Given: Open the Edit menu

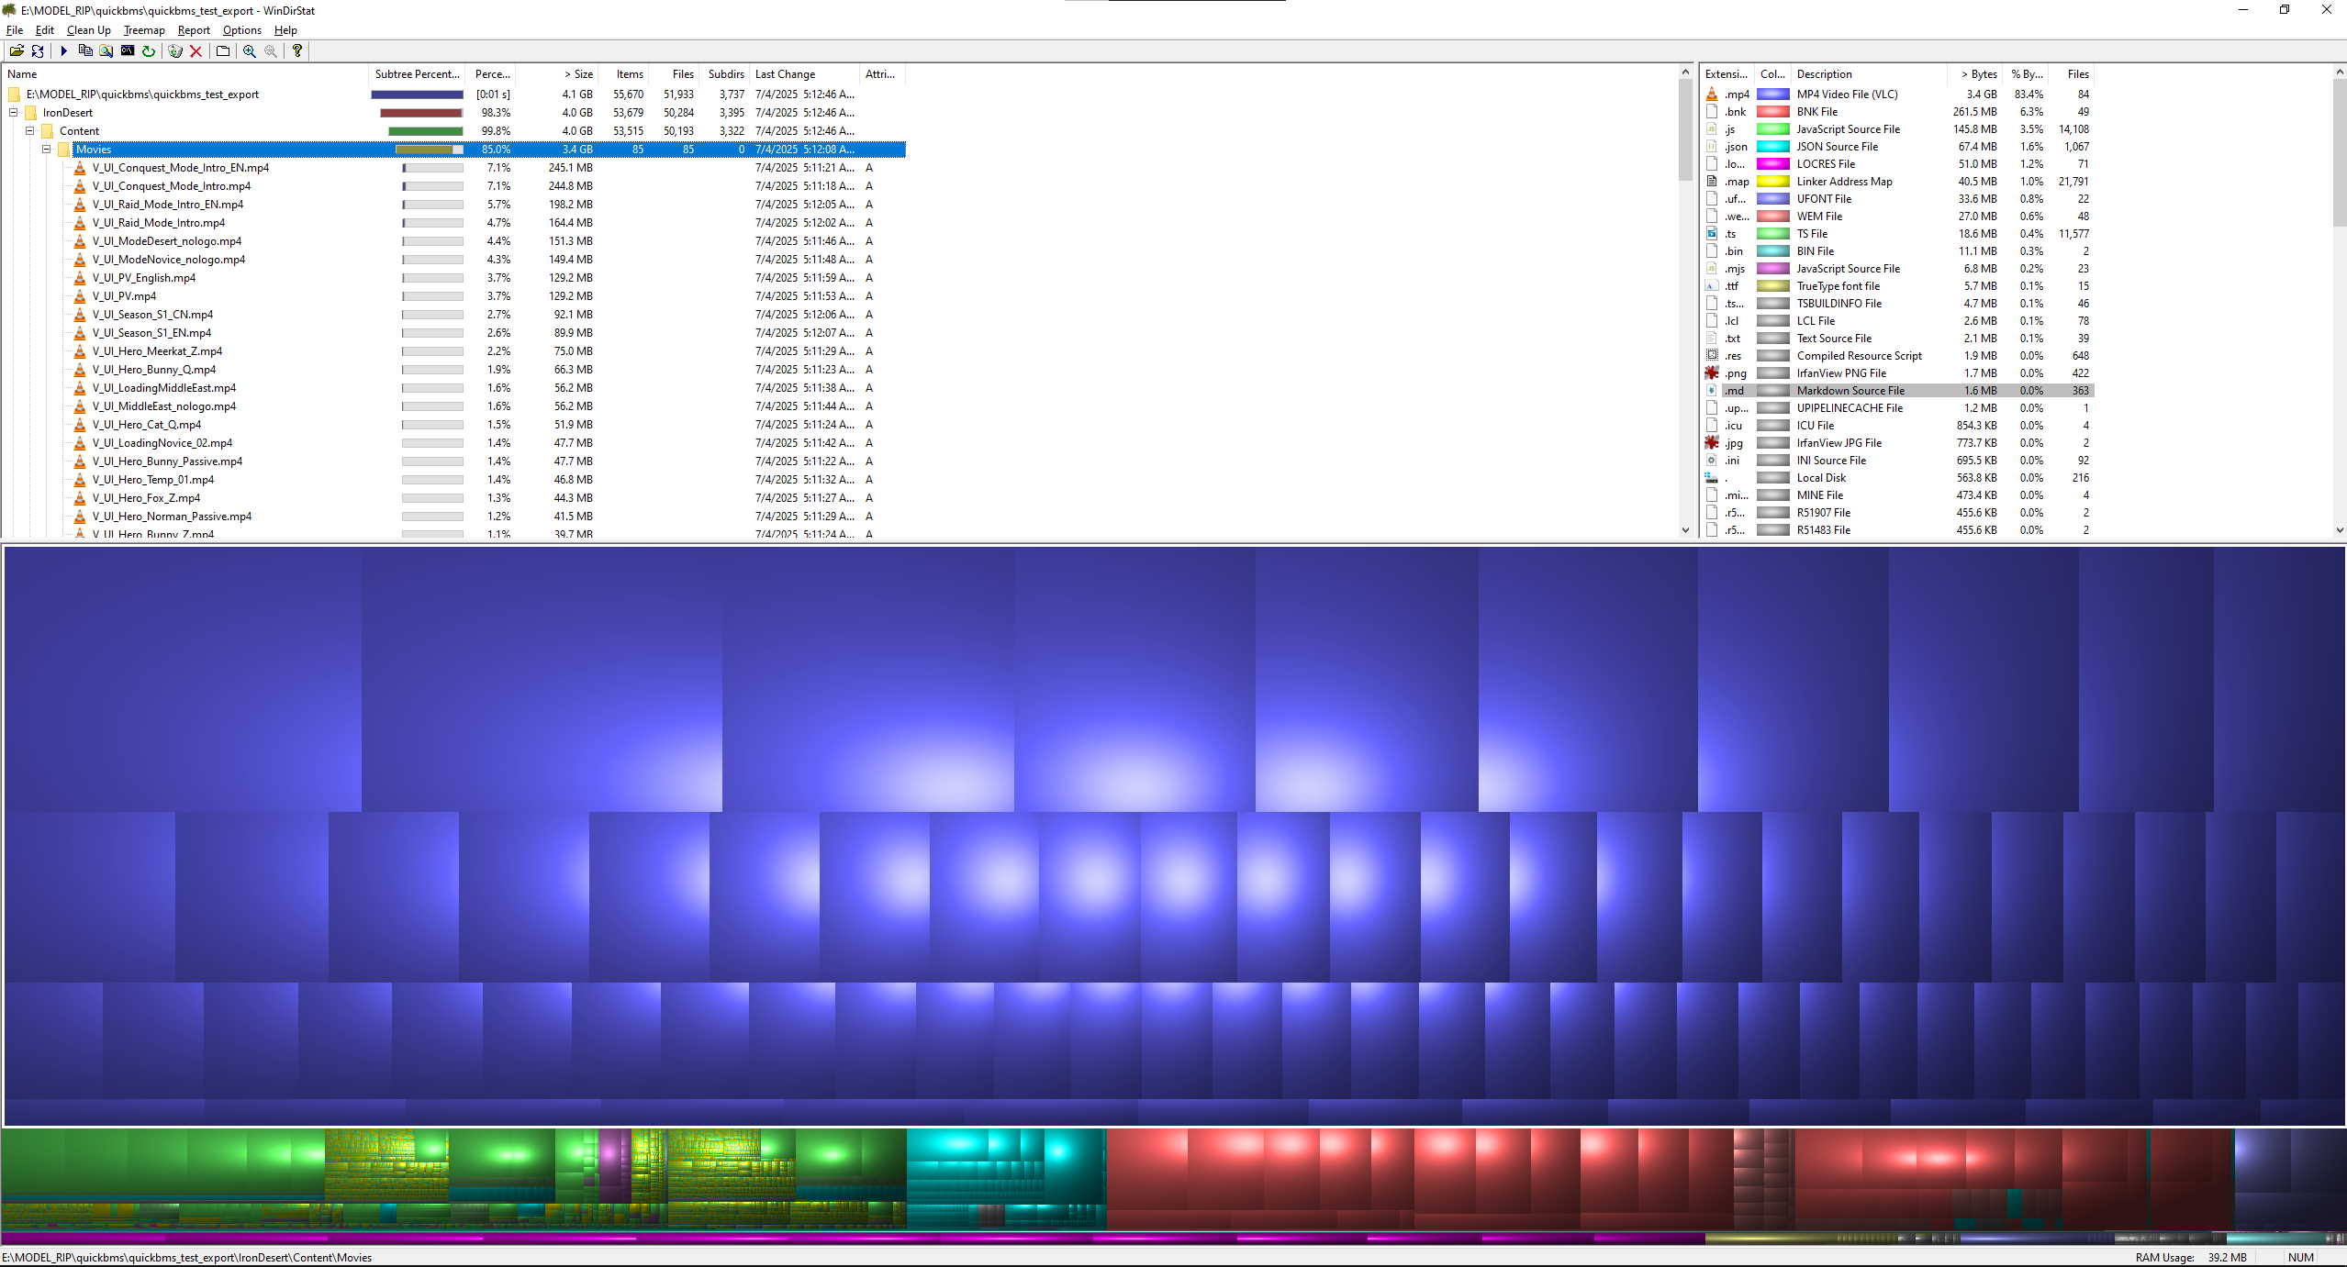Looking at the screenshot, I should 44,30.
